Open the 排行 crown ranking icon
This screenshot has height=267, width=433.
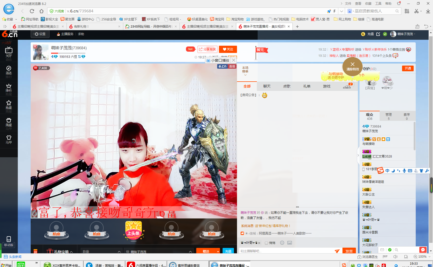point(9,88)
